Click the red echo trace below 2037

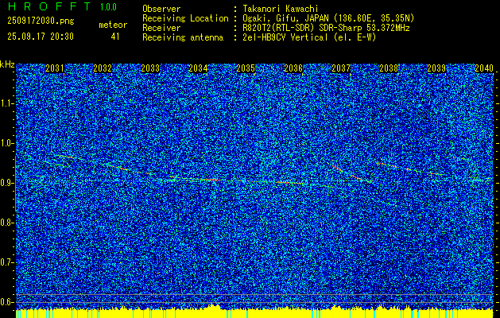coord(337,169)
